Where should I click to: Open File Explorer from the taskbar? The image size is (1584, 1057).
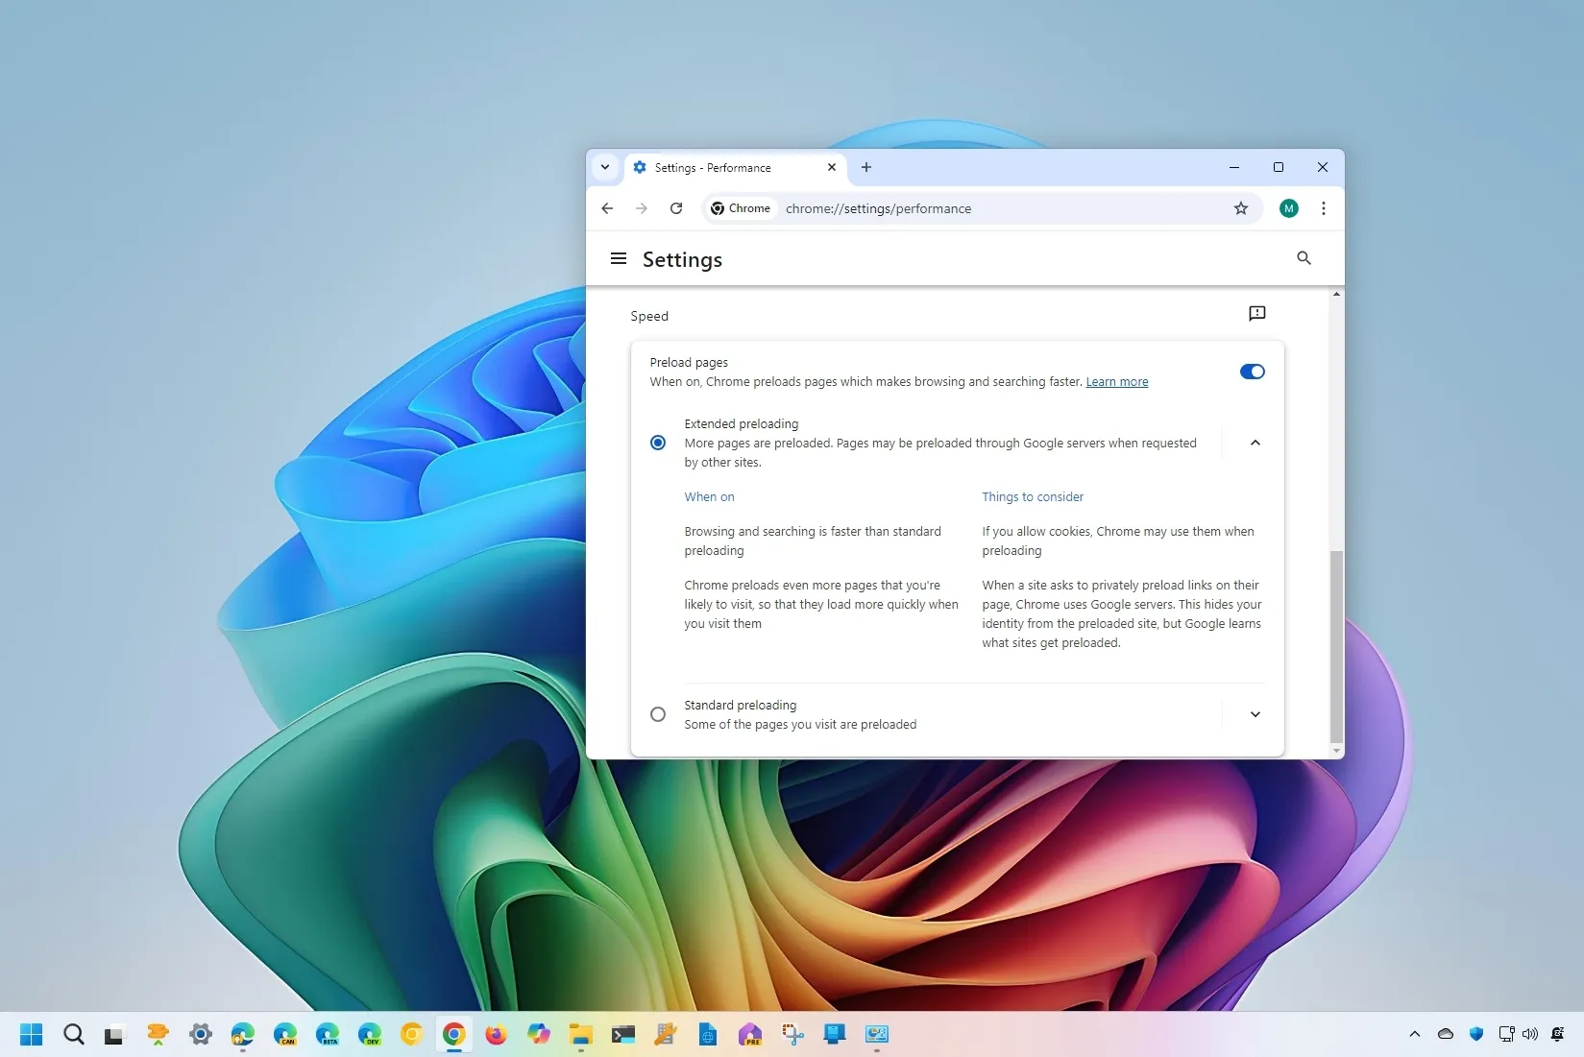pyautogui.click(x=580, y=1034)
